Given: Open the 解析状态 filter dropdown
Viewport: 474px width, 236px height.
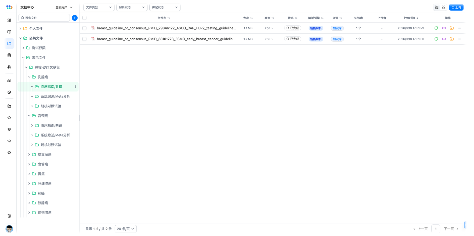Looking at the screenshot, I should [132, 7].
